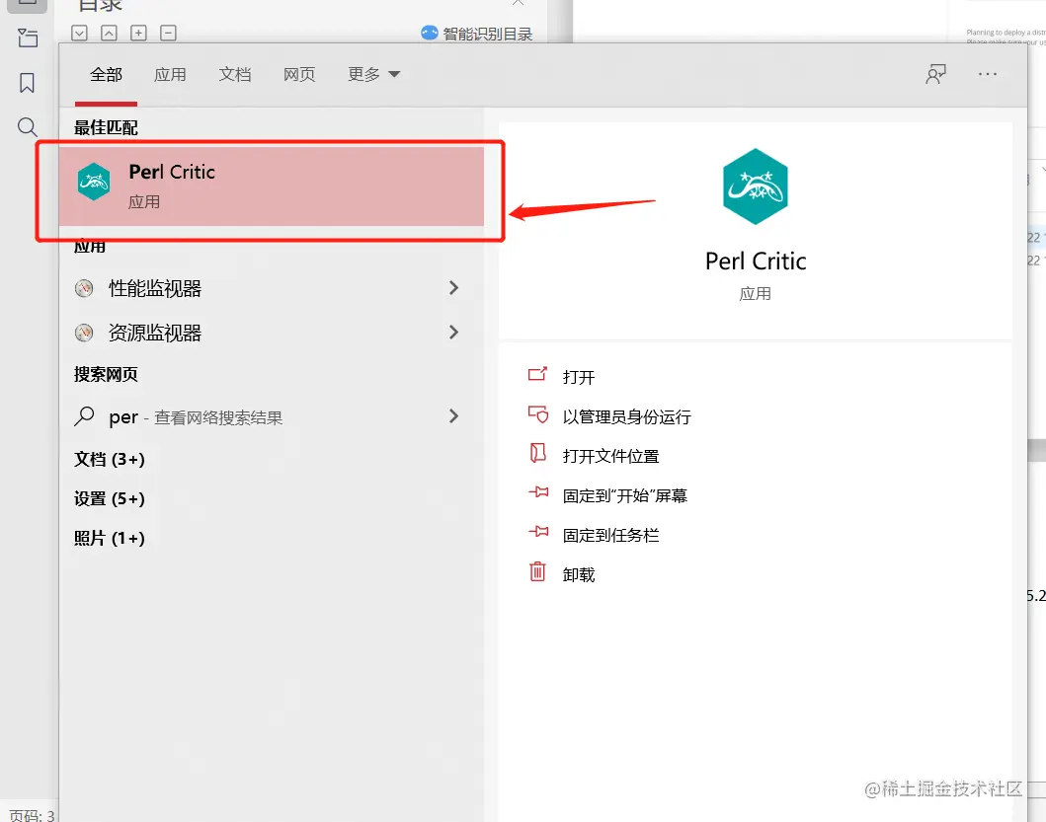Open the 设置 (5+) category
The height and width of the screenshot is (822, 1046).
click(x=110, y=498)
